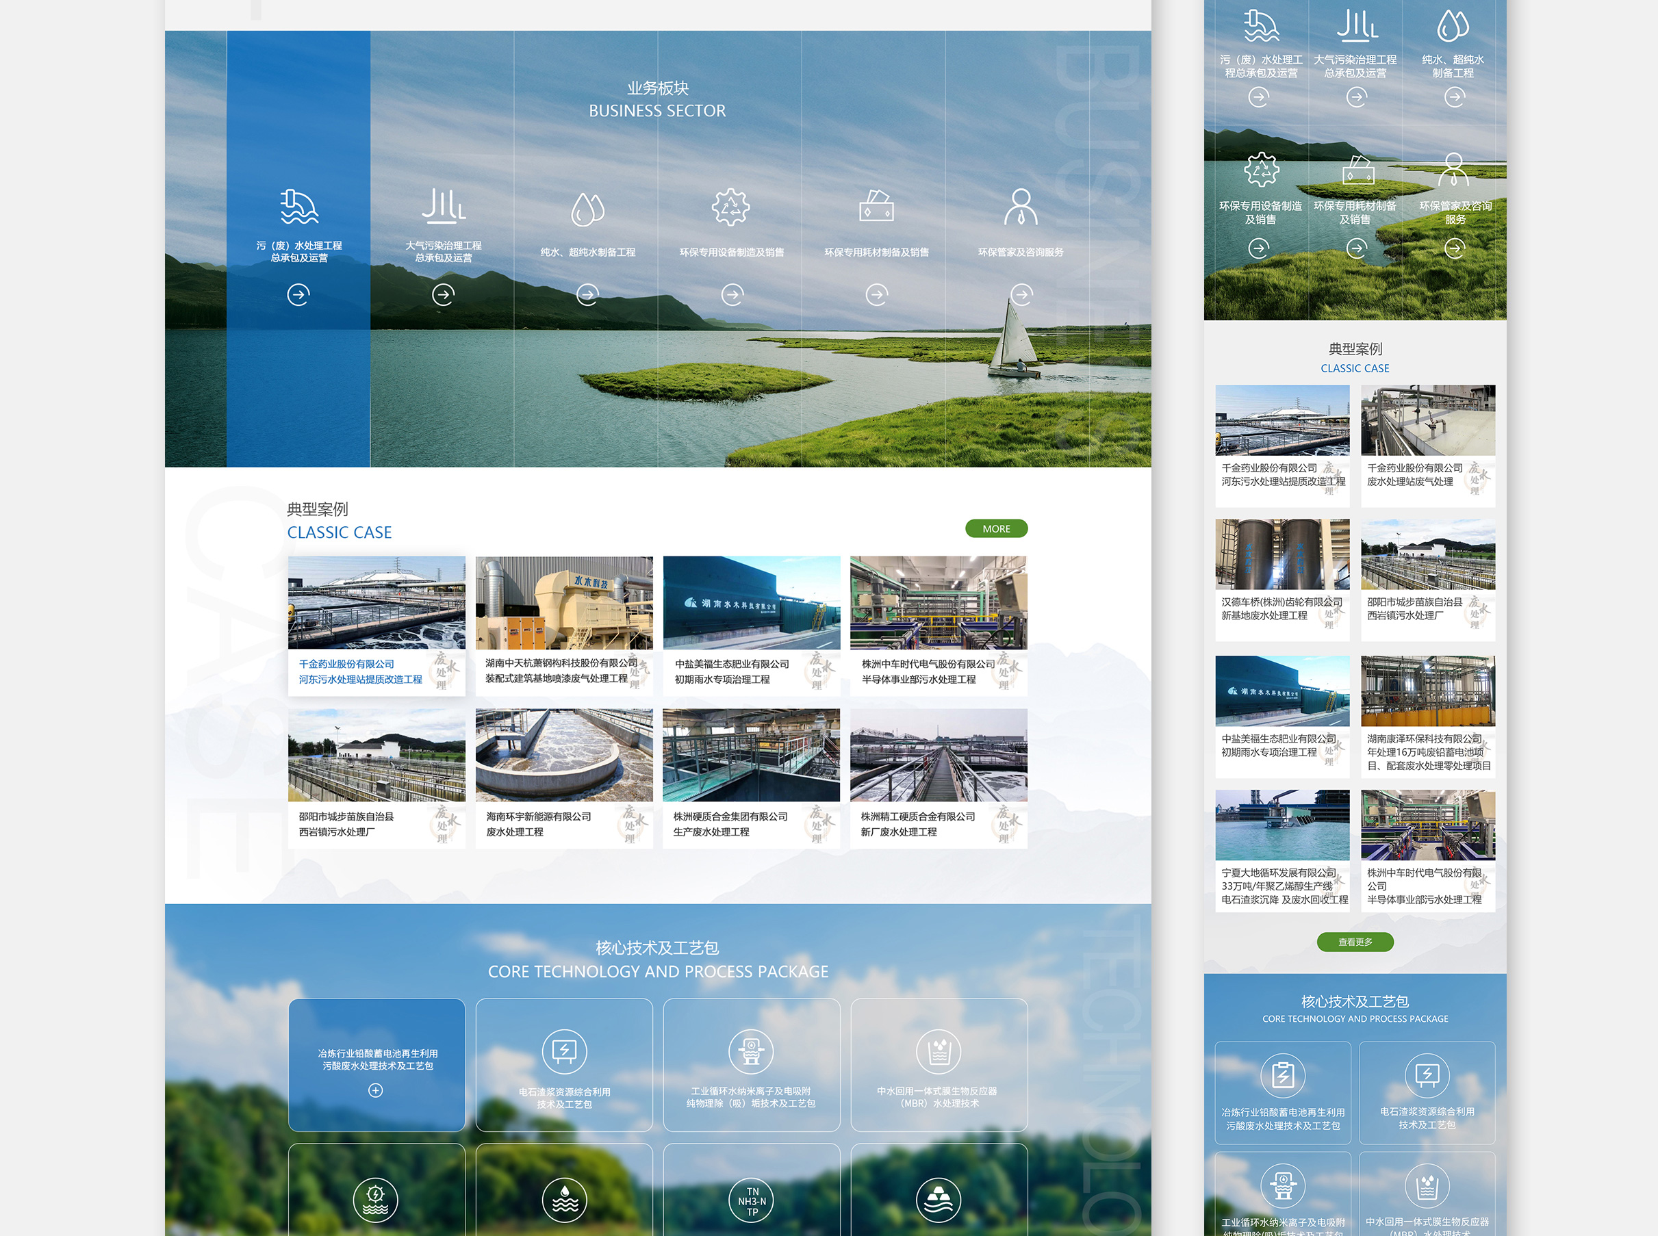Click arrow under 纯水、超纯水 in mobile view
Image resolution: width=1658 pixels, height=1236 pixels.
click(1454, 97)
